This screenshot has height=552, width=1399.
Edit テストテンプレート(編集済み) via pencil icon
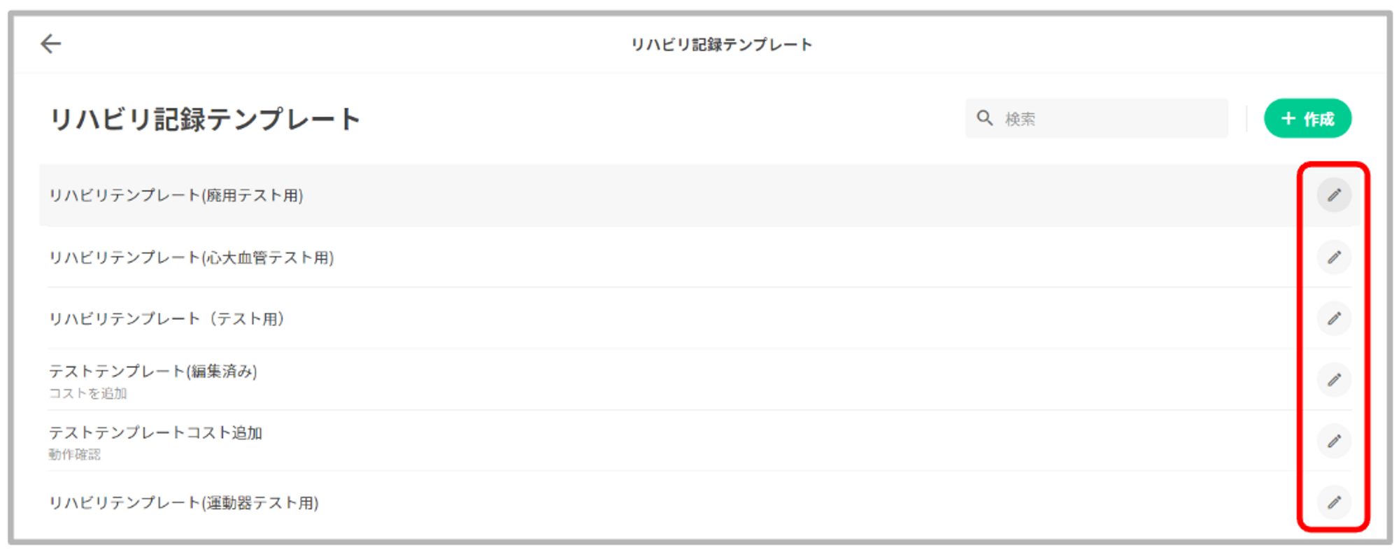tap(1334, 380)
